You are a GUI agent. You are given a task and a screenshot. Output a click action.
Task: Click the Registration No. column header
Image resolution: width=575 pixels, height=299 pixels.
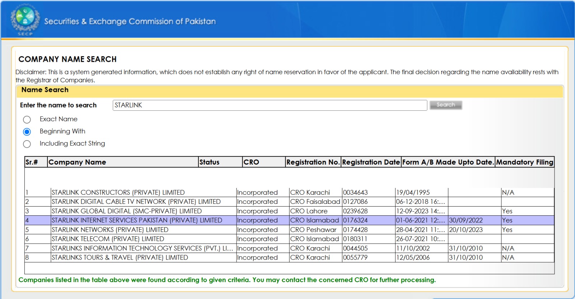313,162
